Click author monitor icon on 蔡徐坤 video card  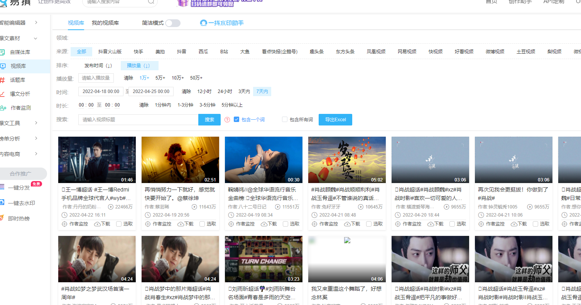tap(148, 224)
